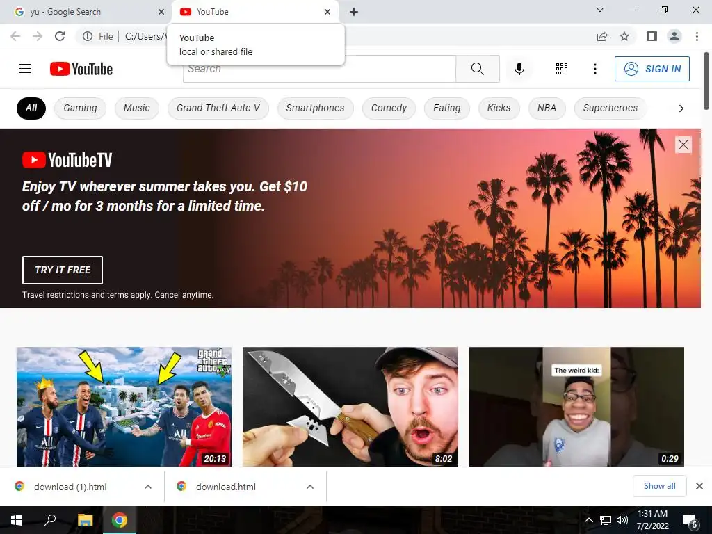Show more filter chips arrow
This screenshot has height=534, width=712.
(681, 108)
